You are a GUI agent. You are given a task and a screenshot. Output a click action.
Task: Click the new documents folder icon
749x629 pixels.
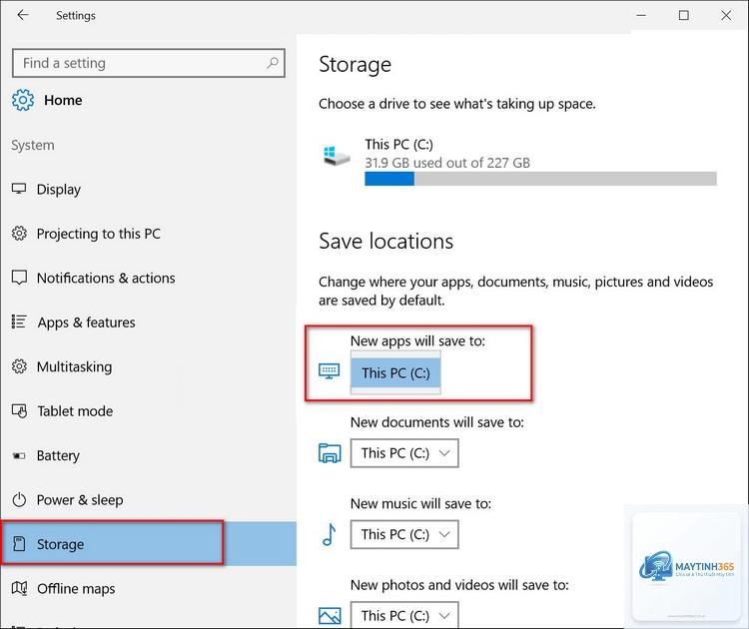tap(330, 452)
